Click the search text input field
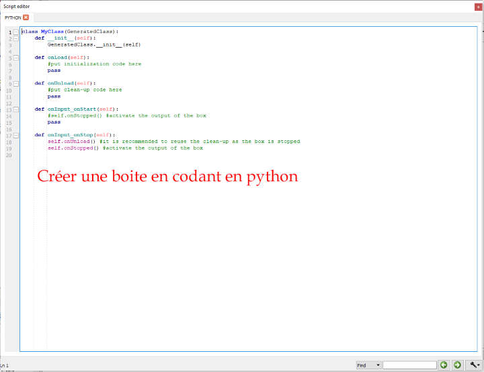484x372 pixels. tap(409, 365)
